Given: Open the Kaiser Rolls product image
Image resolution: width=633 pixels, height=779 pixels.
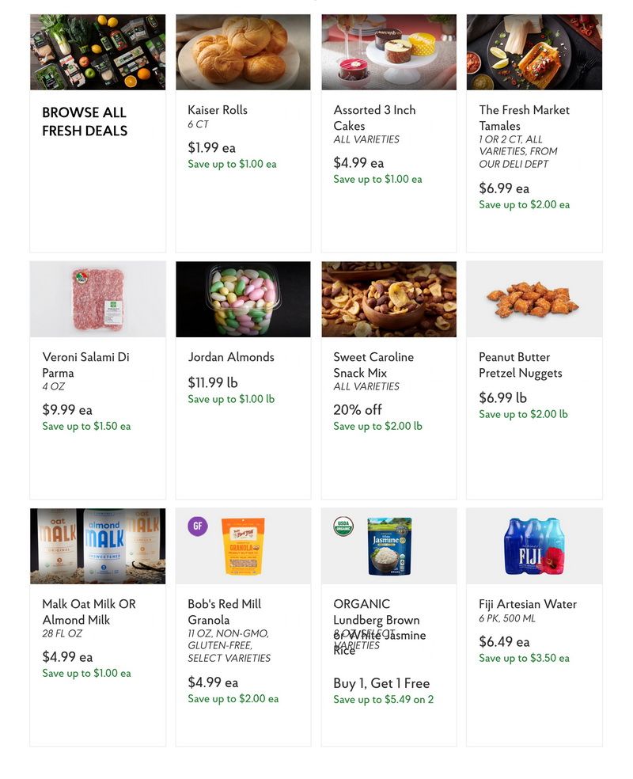Looking at the screenshot, I should click(243, 51).
